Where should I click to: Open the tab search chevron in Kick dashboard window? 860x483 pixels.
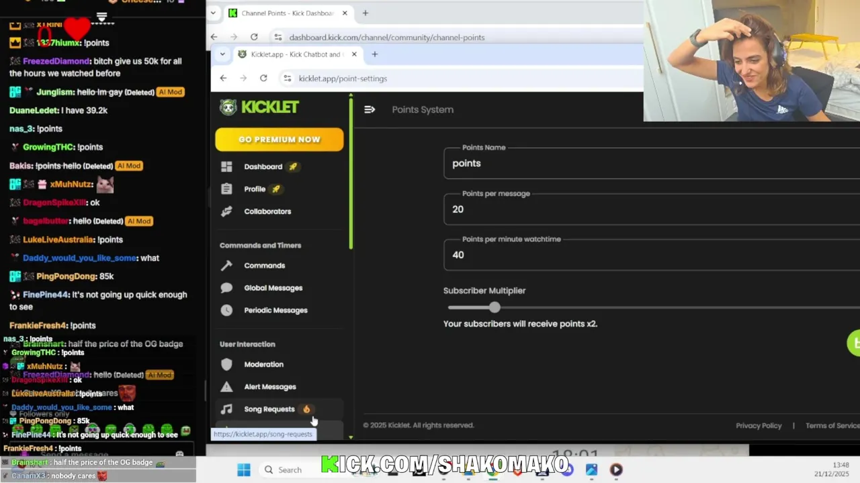(213, 13)
